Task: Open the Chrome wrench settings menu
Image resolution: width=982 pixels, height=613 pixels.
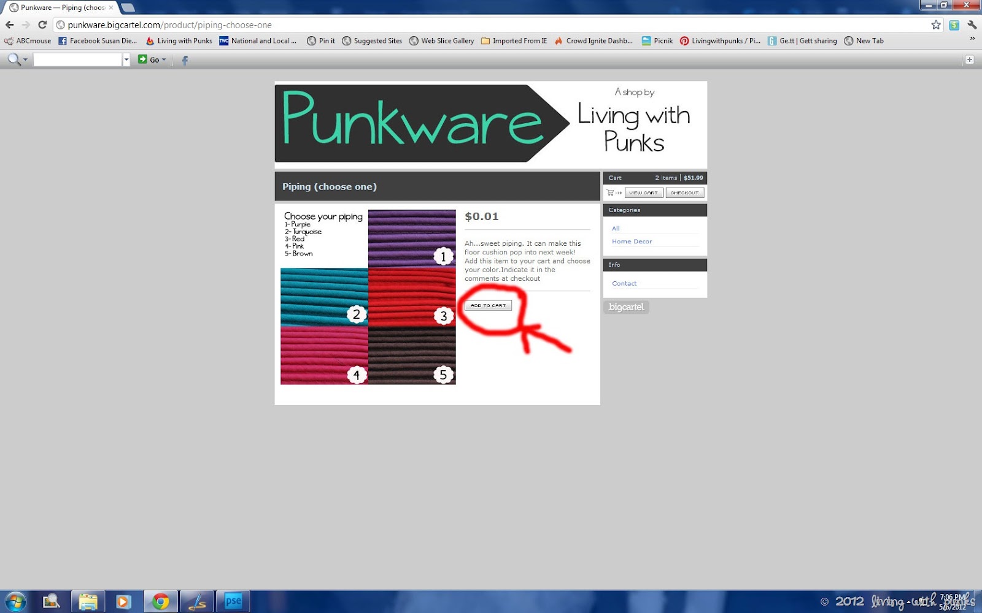Action: [x=972, y=25]
